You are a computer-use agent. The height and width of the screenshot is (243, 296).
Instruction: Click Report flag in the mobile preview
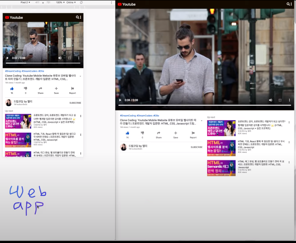click(73, 90)
